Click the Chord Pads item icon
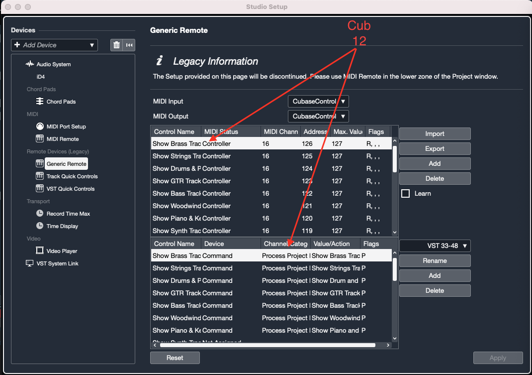 pyautogui.click(x=40, y=101)
